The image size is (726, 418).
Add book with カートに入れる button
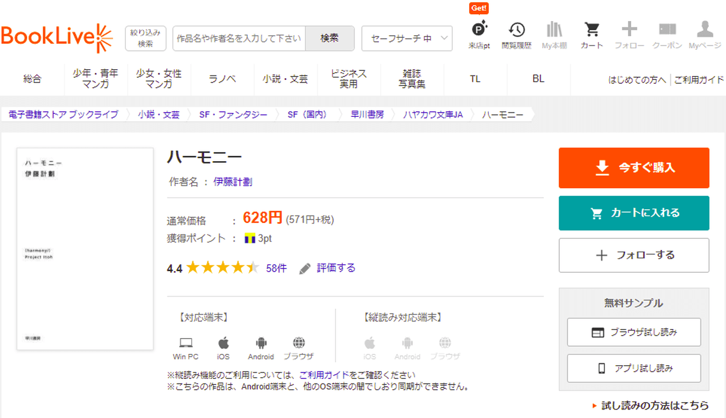point(634,213)
